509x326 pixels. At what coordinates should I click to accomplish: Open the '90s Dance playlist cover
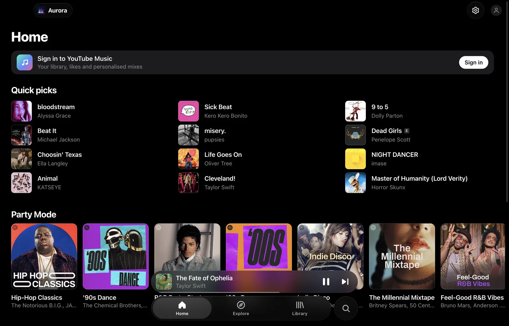[x=115, y=256]
